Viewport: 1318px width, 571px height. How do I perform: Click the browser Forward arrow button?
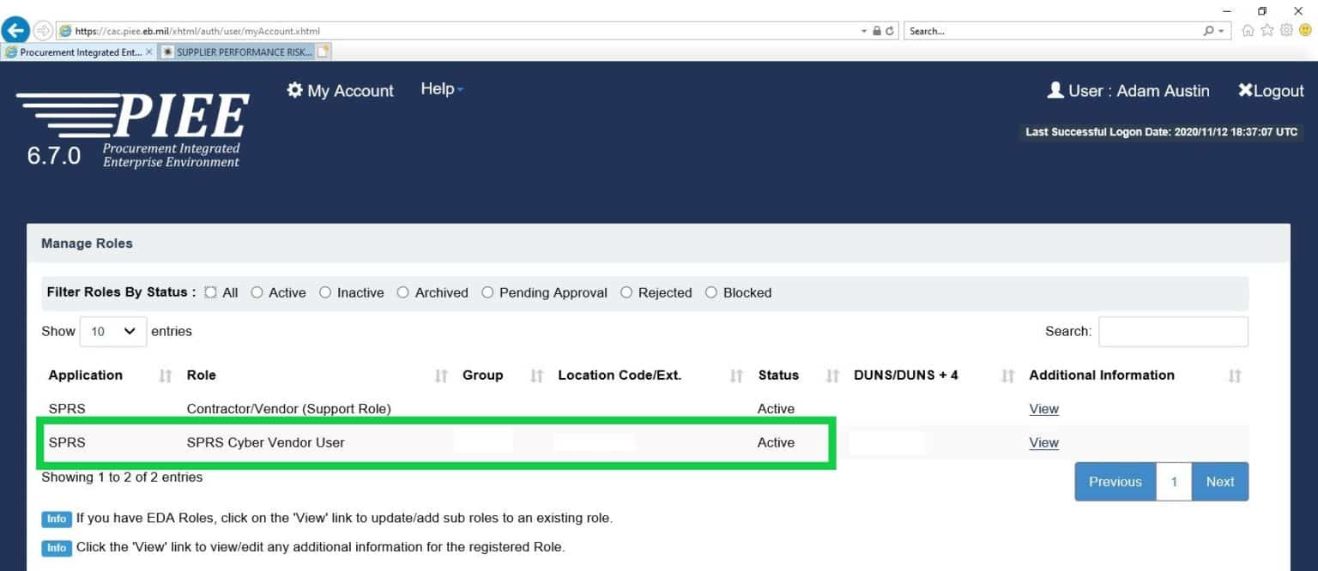(x=43, y=31)
